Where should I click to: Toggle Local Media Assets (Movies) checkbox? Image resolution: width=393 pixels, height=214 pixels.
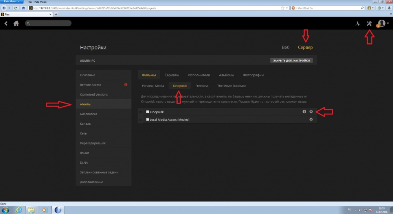148,120
